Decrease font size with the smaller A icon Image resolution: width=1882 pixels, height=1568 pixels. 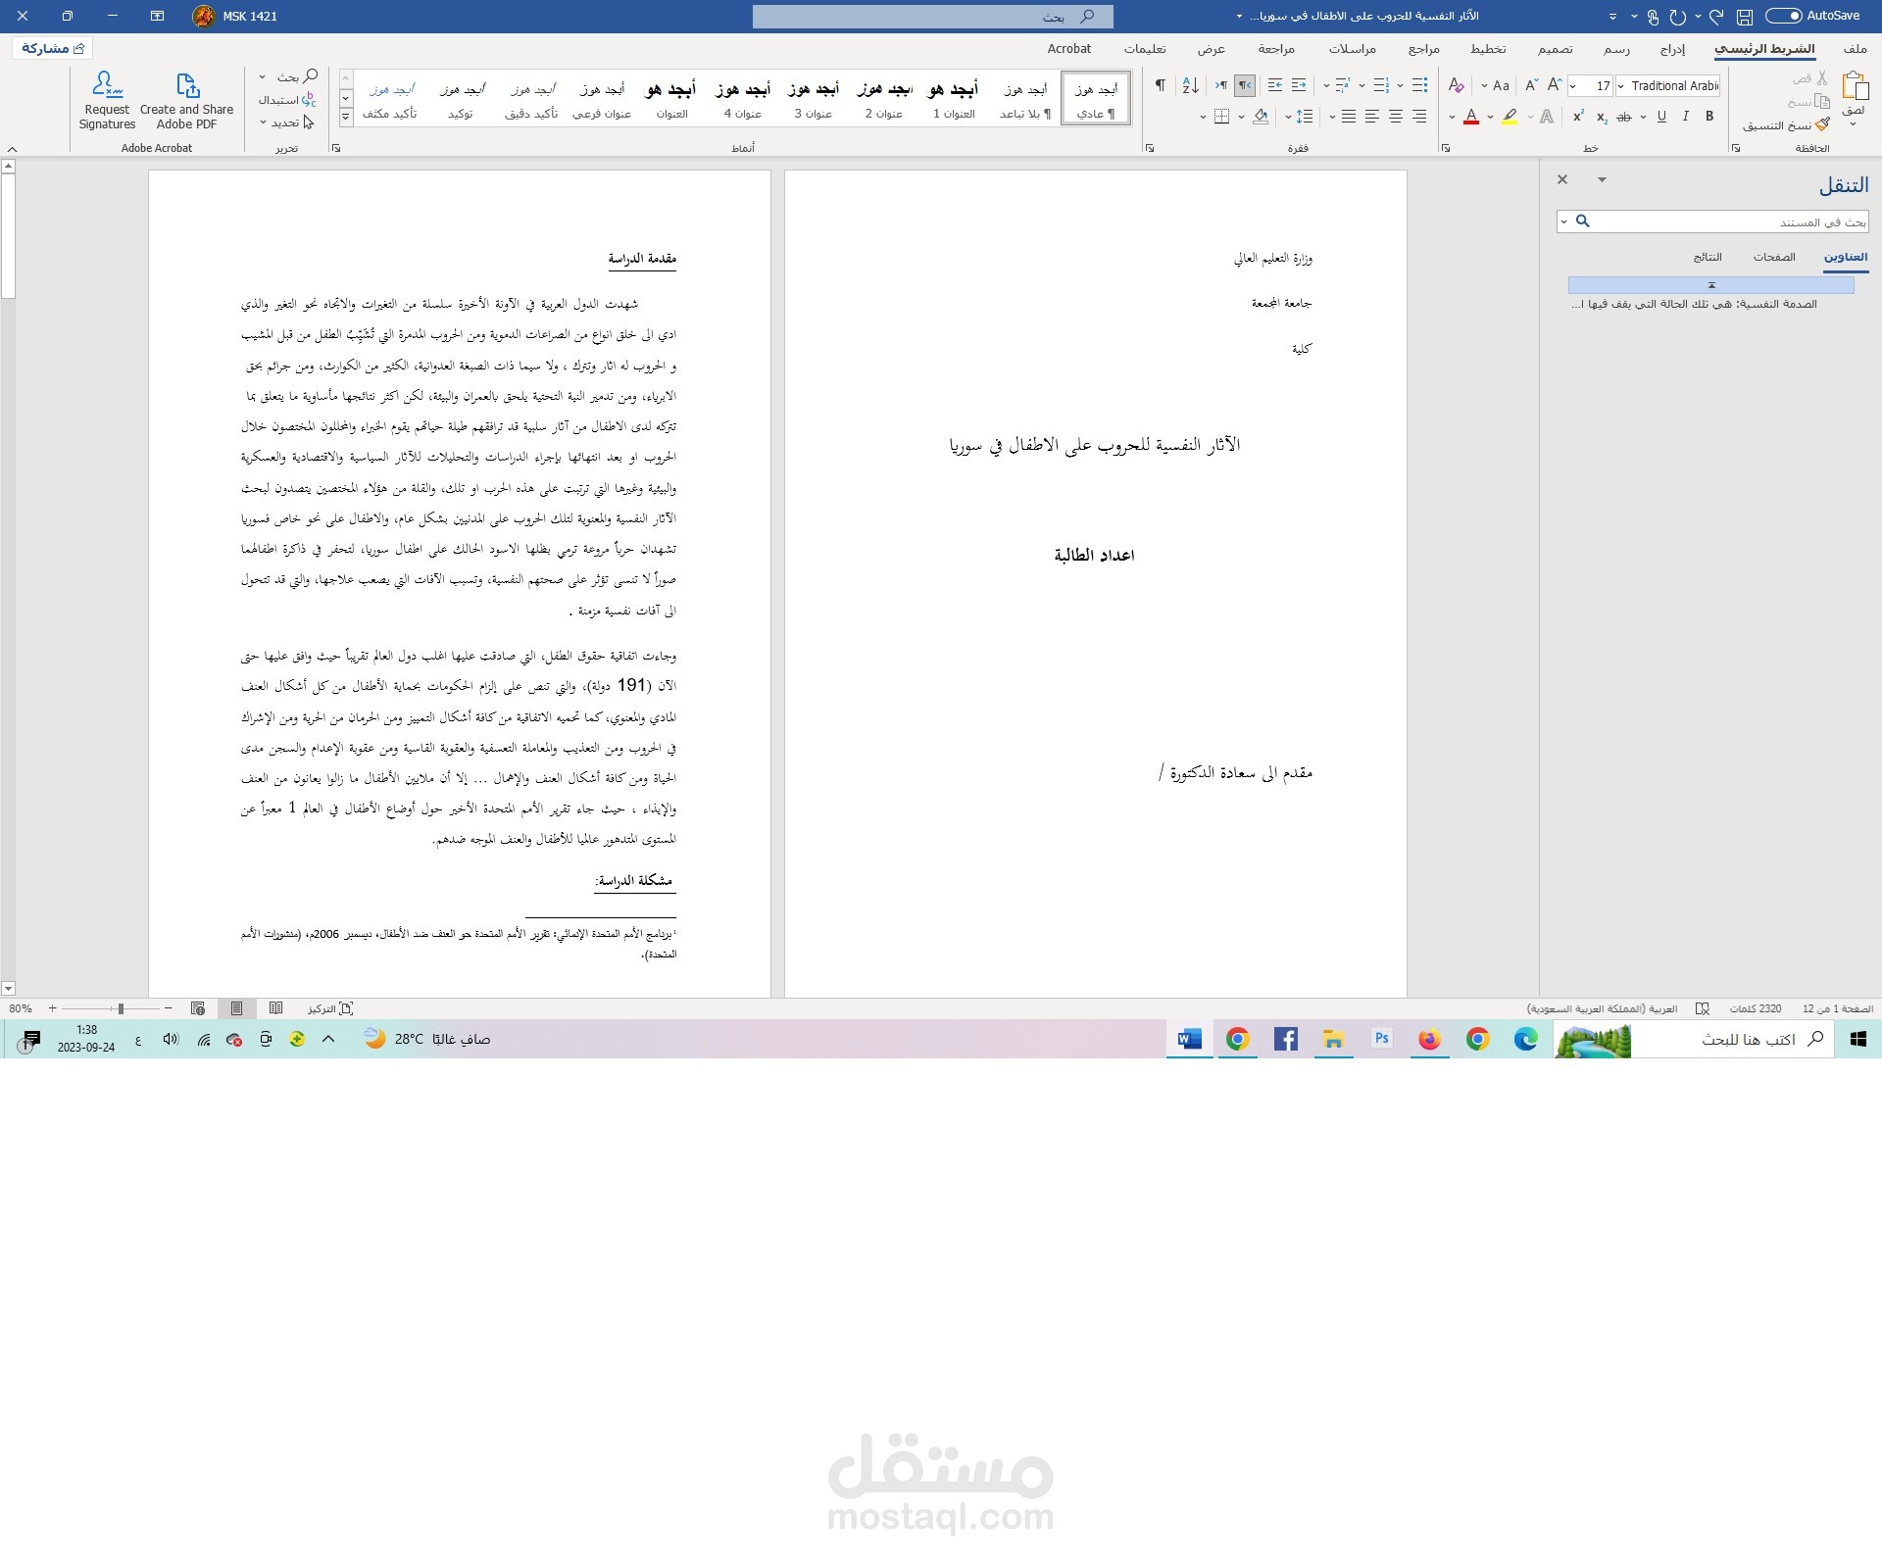click(1531, 85)
